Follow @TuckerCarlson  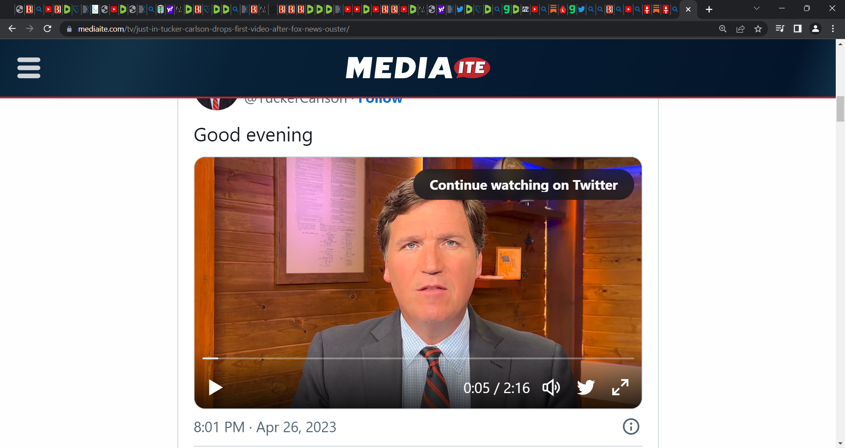point(380,100)
